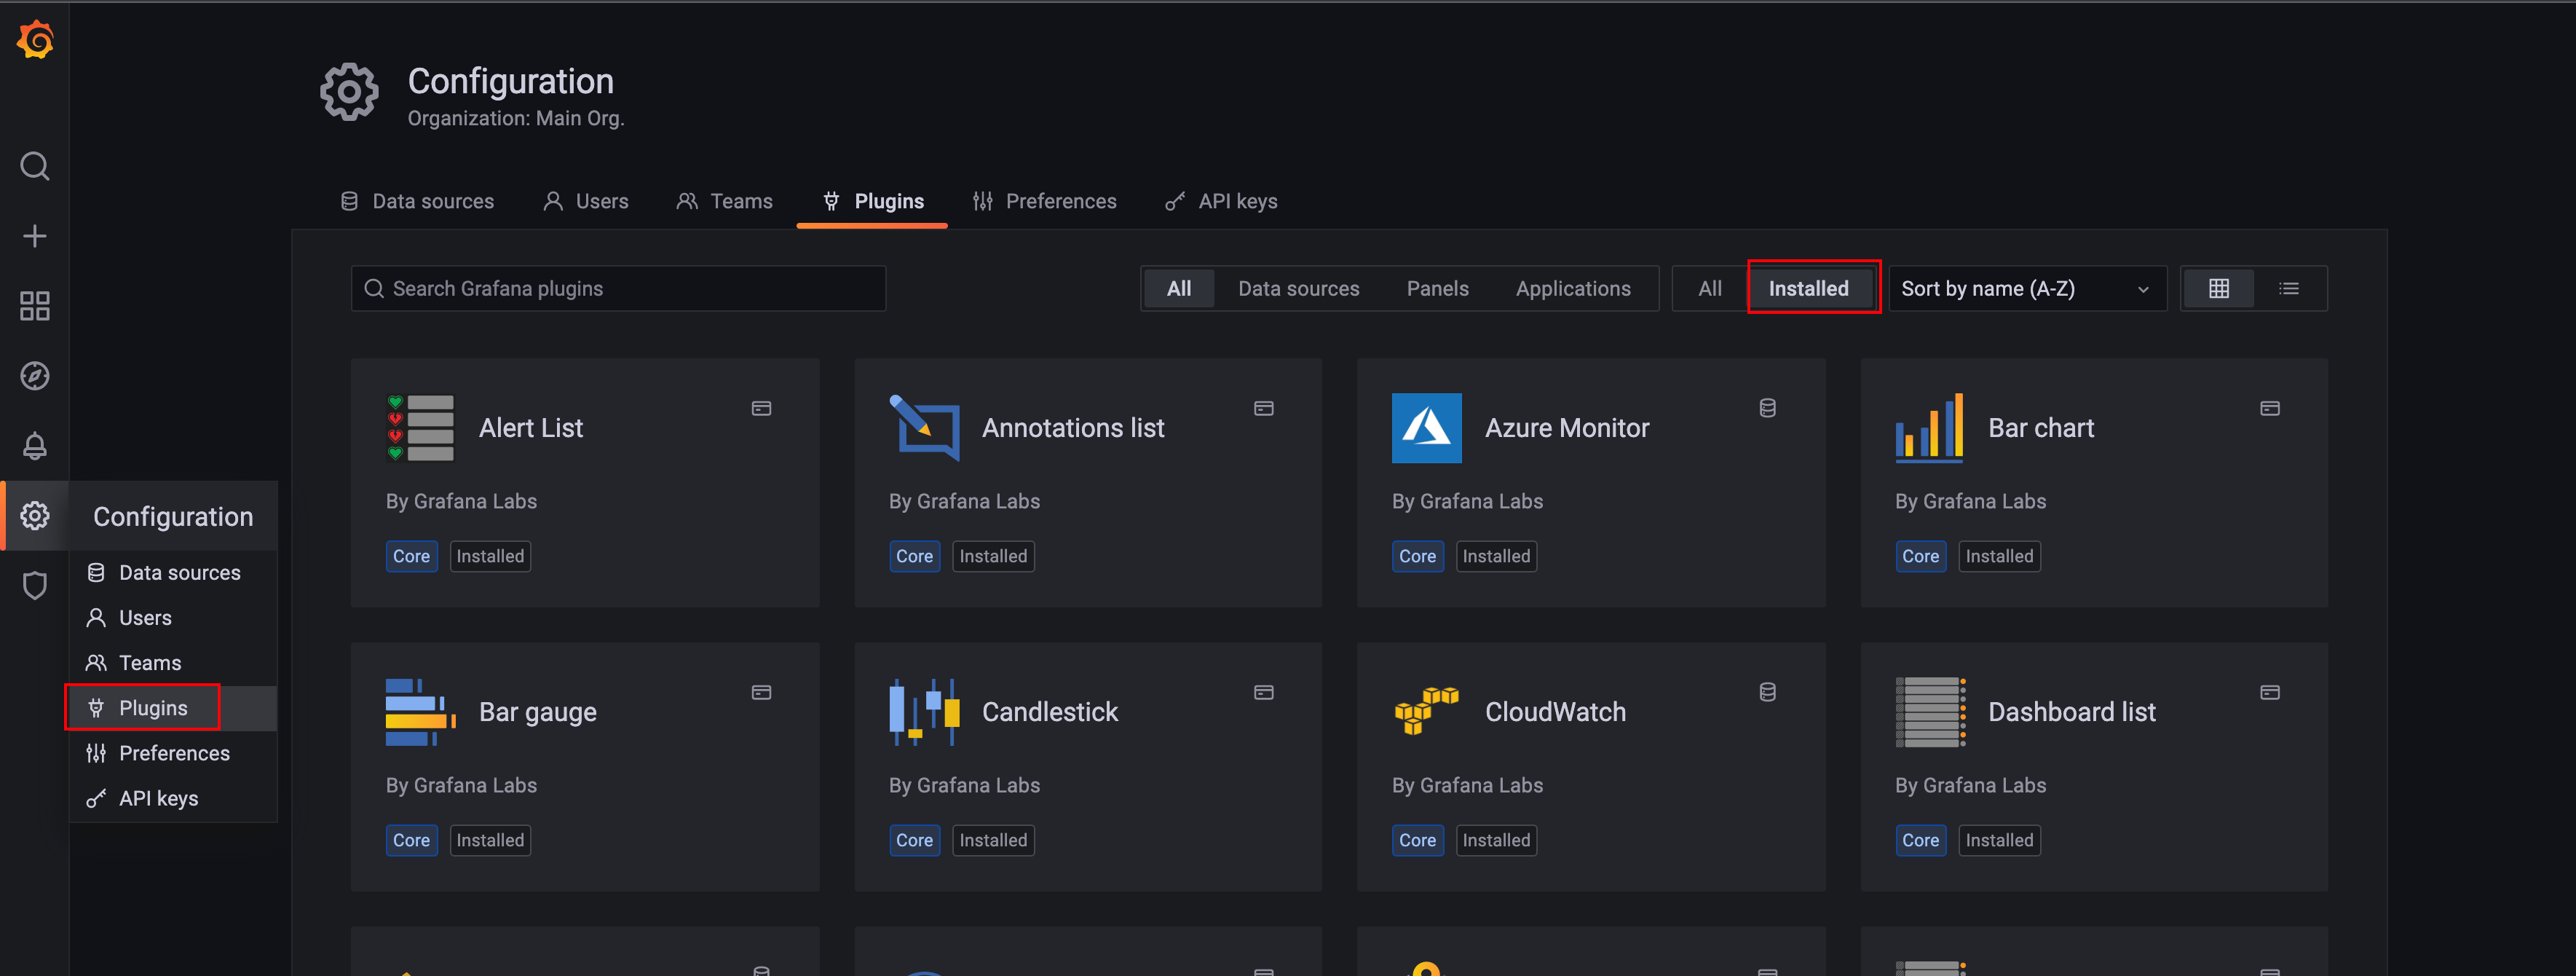The image size is (2576, 976).
Task: Open the Dashboards grid icon in sidebar
Action: click(x=35, y=306)
